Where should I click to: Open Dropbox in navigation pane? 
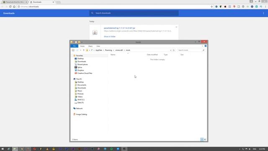coord(81,70)
